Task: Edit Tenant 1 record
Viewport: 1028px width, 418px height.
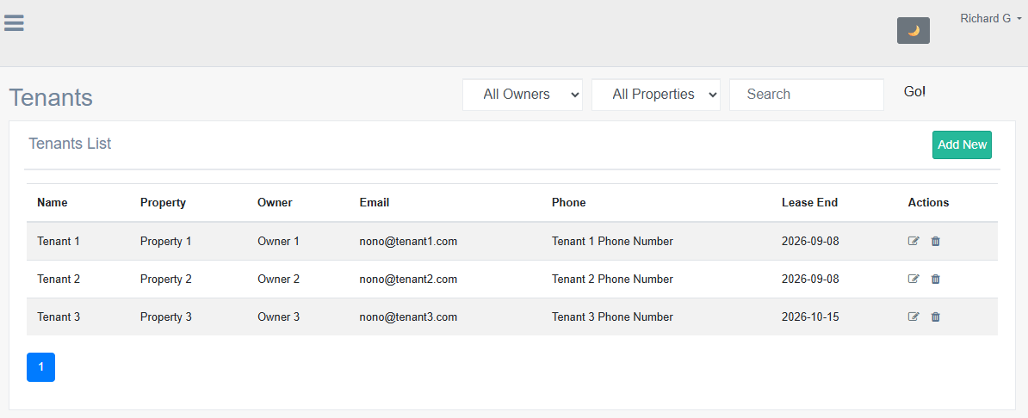Action: 913,242
